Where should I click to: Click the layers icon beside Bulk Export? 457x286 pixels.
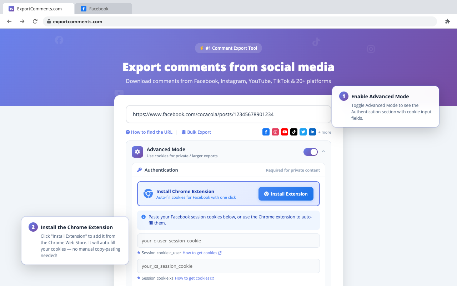click(x=184, y=132)
